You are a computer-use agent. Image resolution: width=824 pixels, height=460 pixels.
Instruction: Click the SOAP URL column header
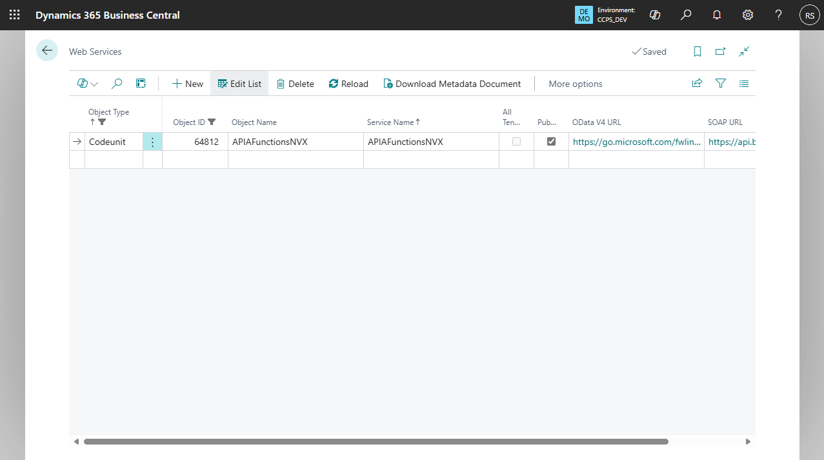click(x=725, y=122)
